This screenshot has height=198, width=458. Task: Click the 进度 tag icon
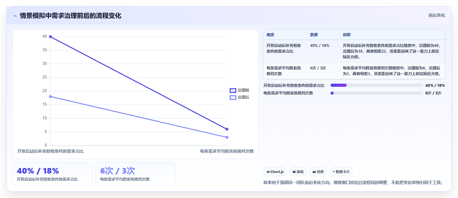pyautogui.click(x=314, y=172)
